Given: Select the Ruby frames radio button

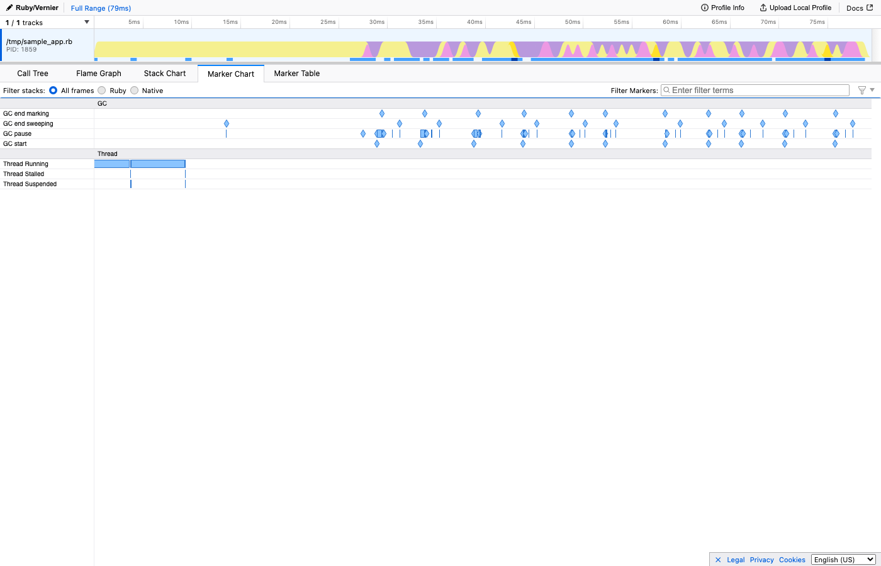Looking at the screenshot, I should pyautogui.click(x=101, y=90).
